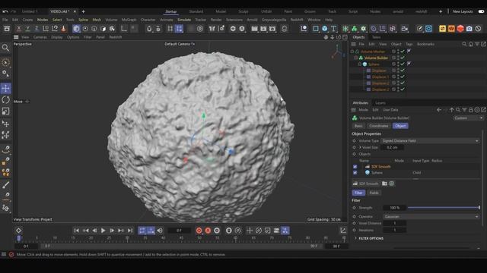
Task: Play the animation forward
Action: [x=103, y=231]
